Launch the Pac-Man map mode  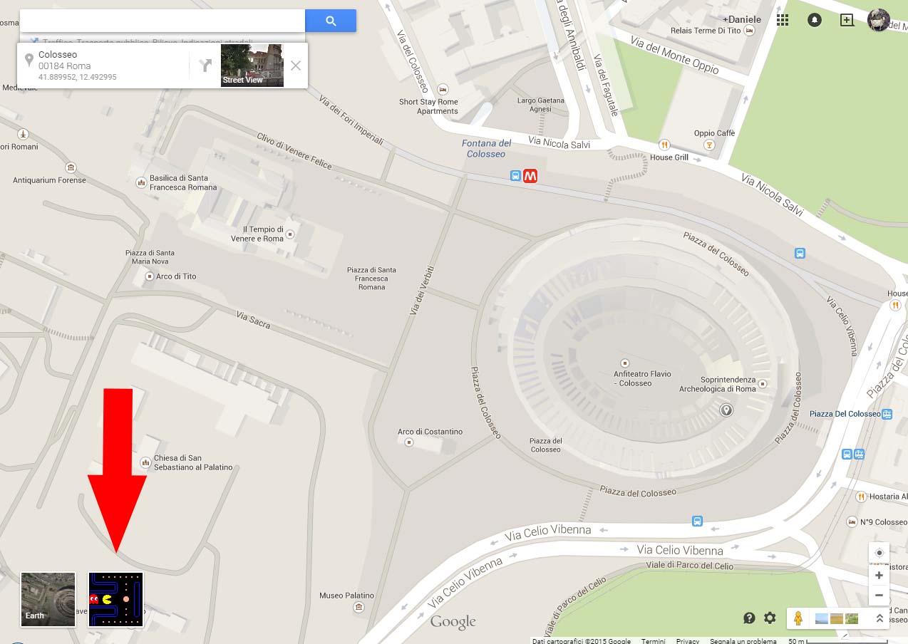click(x=115, y=599)
